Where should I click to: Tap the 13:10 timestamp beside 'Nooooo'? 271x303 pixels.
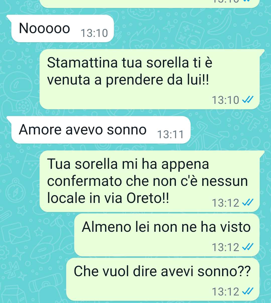tap(94, 33)
